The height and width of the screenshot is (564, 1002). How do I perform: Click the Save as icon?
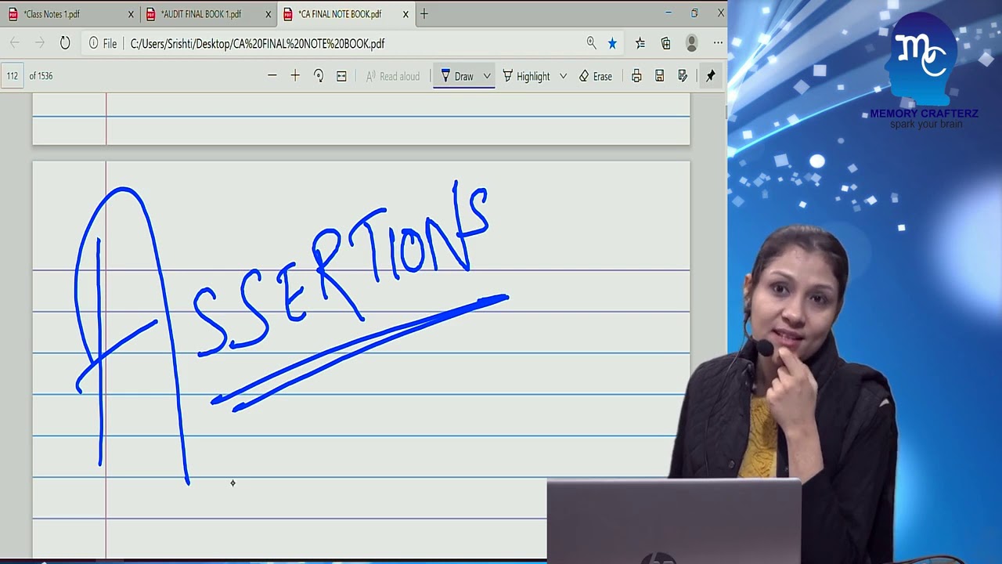683,76
